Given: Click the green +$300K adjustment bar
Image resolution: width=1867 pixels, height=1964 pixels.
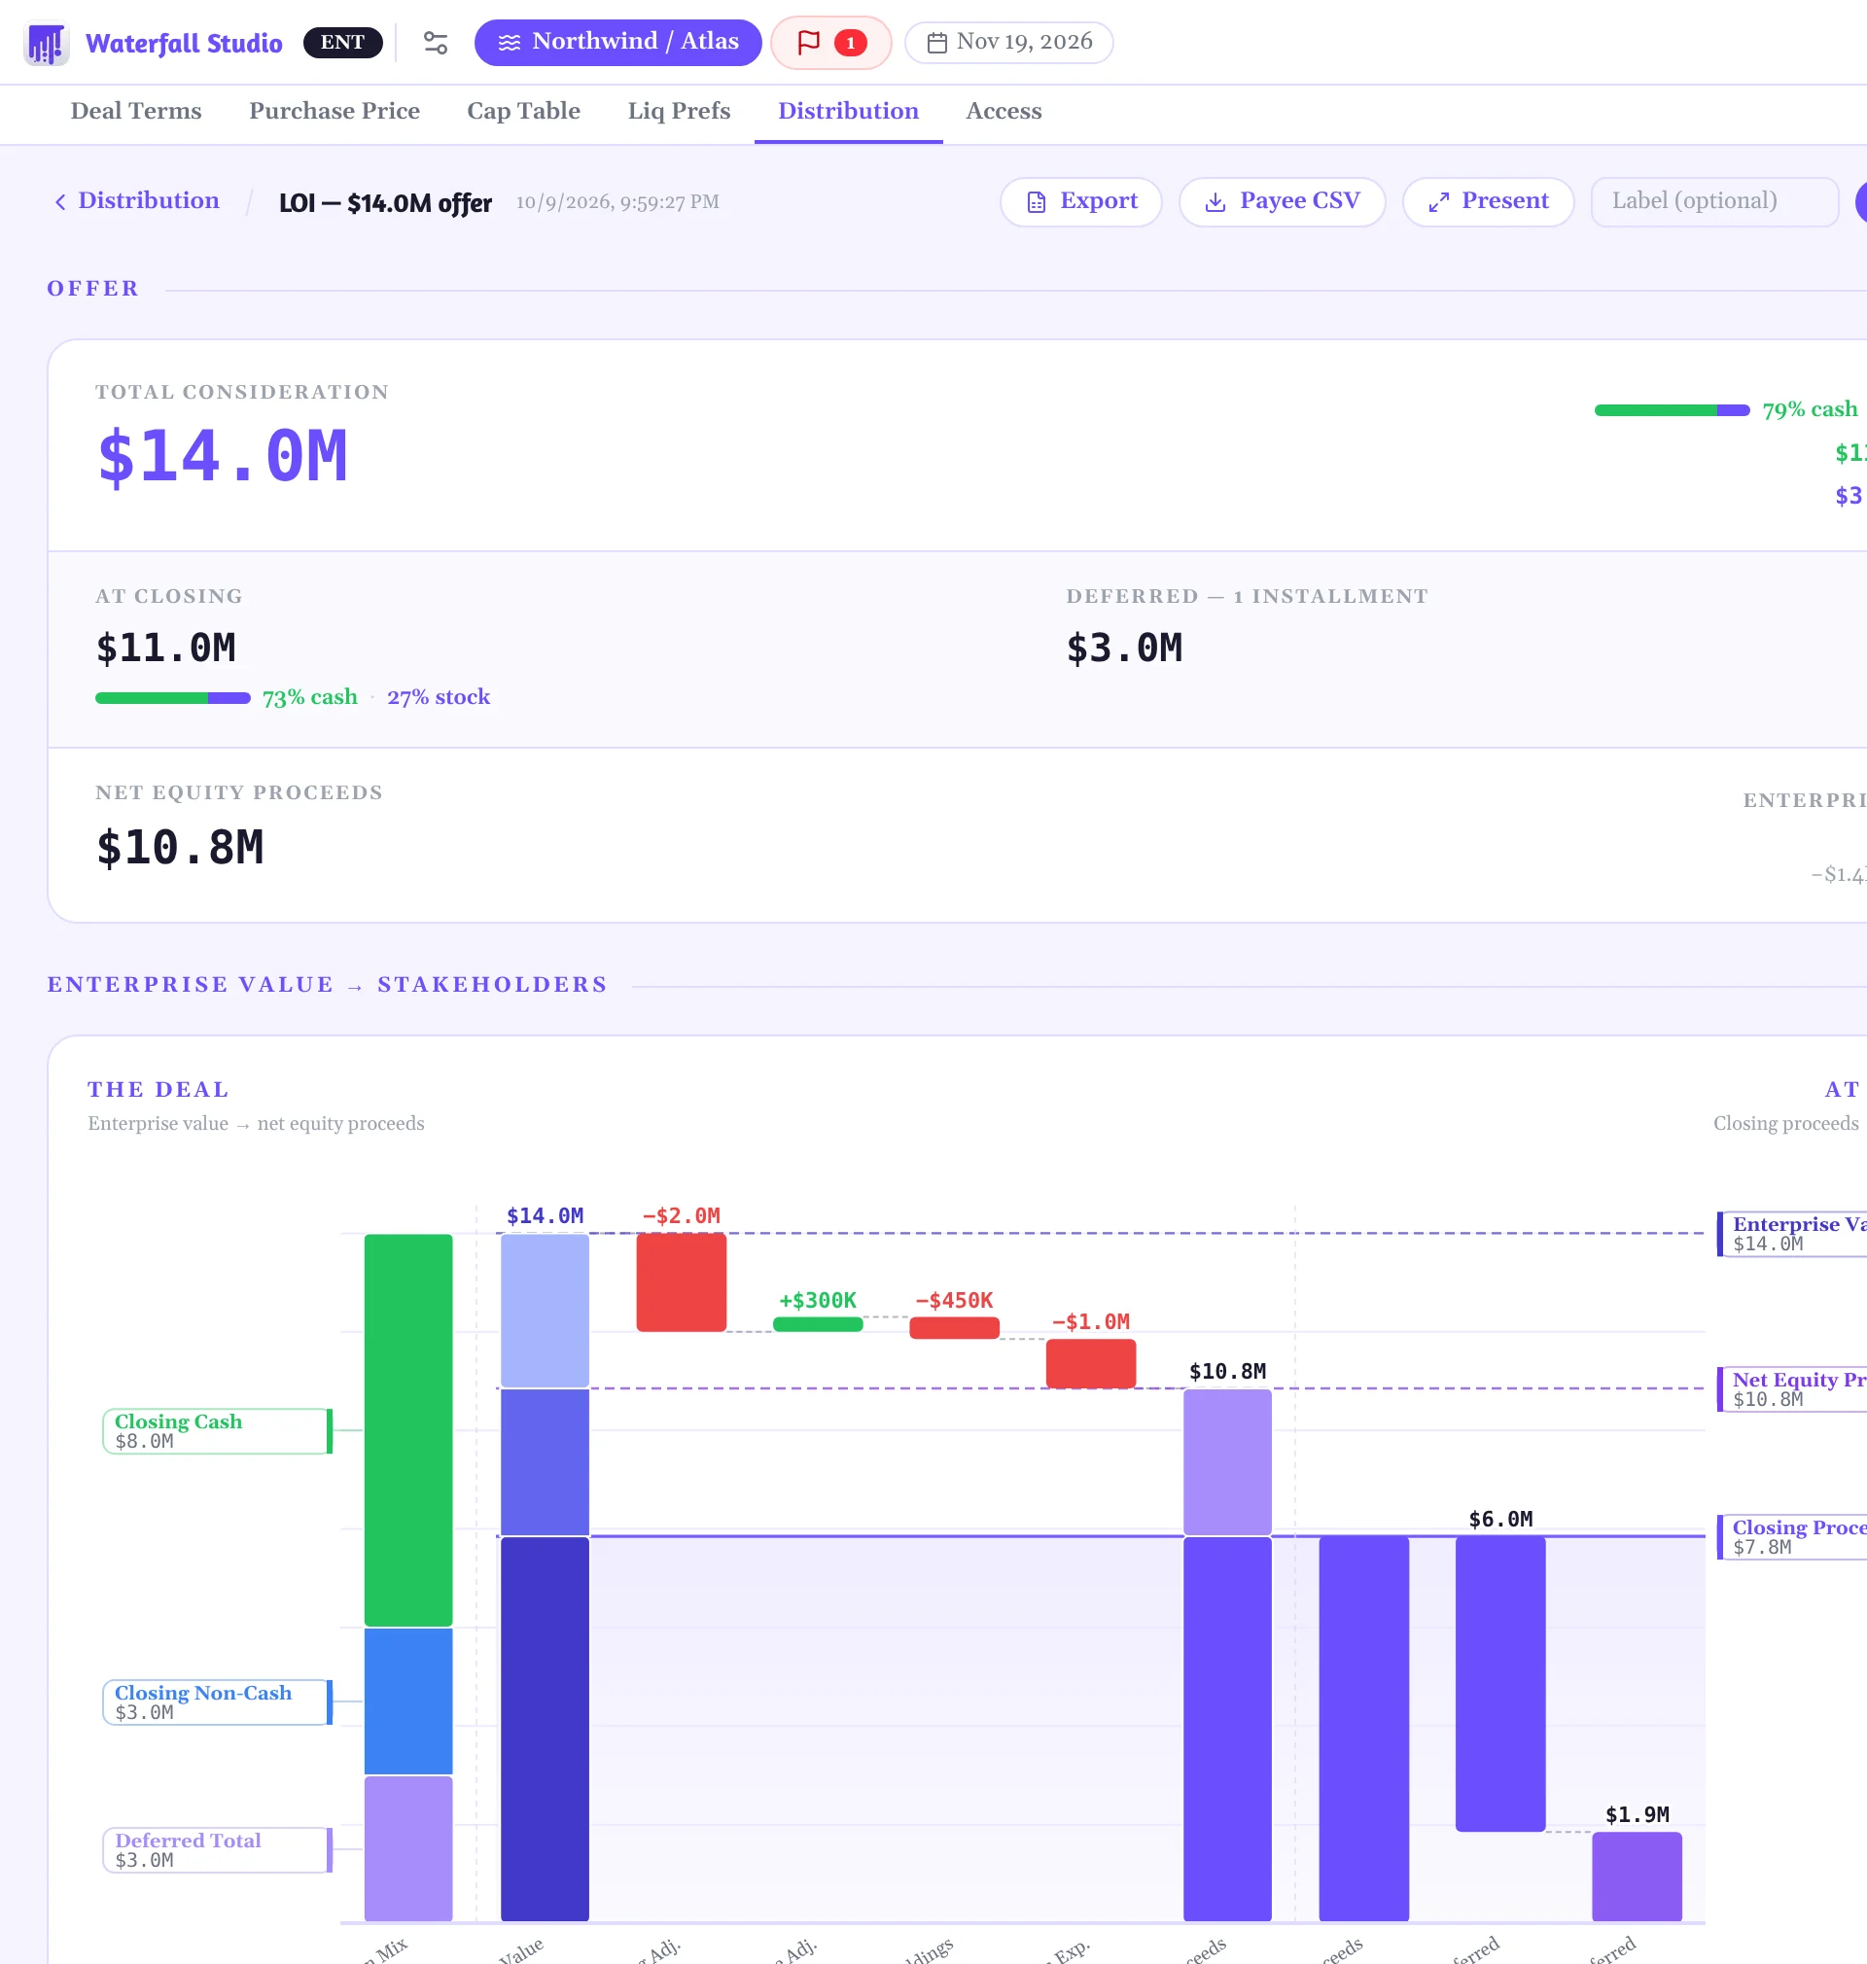Looking at the screenshot, I should pyautogui.click(x=817, y=1324).
